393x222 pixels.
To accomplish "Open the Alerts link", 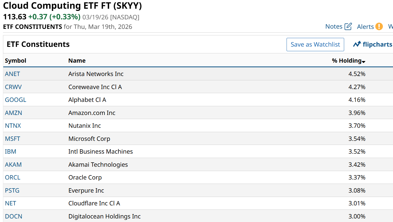I will point(365,26).
